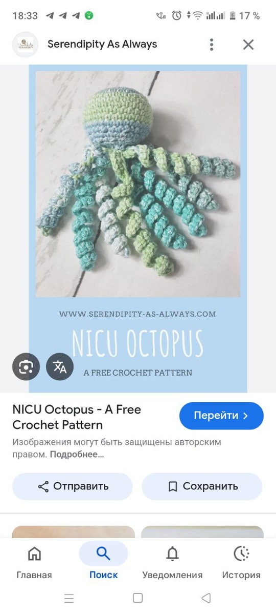
Task: Open the first related image thumbnail
Action: [x=74, y=532]
